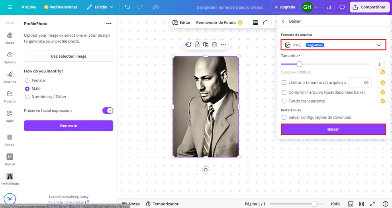Viewport: 392px width, 208px height.
Task: Open ProfilePhoto panel more options
Action: click(x=109, y=24)
